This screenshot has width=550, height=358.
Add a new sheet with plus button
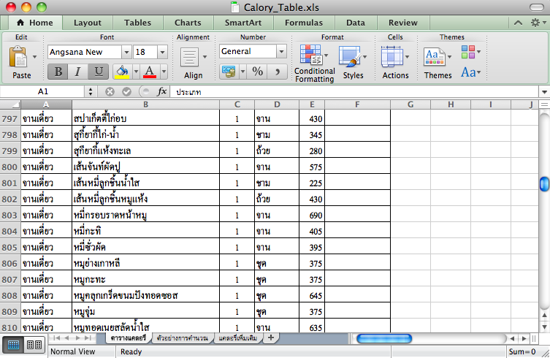[x=271, y=338]
